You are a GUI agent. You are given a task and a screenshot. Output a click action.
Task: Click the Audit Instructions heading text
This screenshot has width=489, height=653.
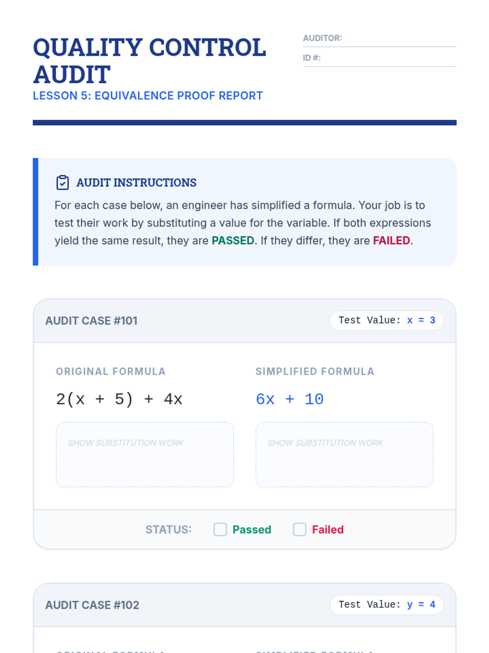pyautogui.click(x=137, y=182)
